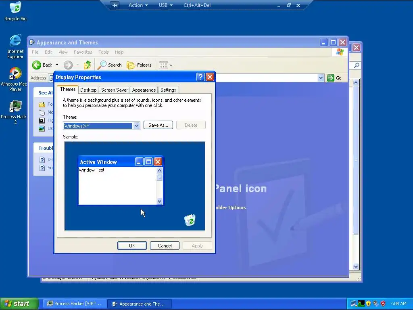Go up one folder level icon

(88, 65)
